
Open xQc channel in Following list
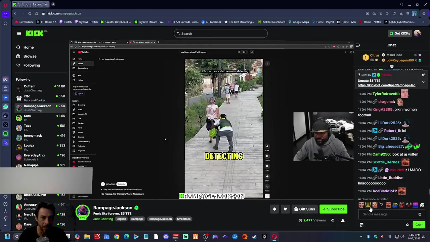point(40,98)
